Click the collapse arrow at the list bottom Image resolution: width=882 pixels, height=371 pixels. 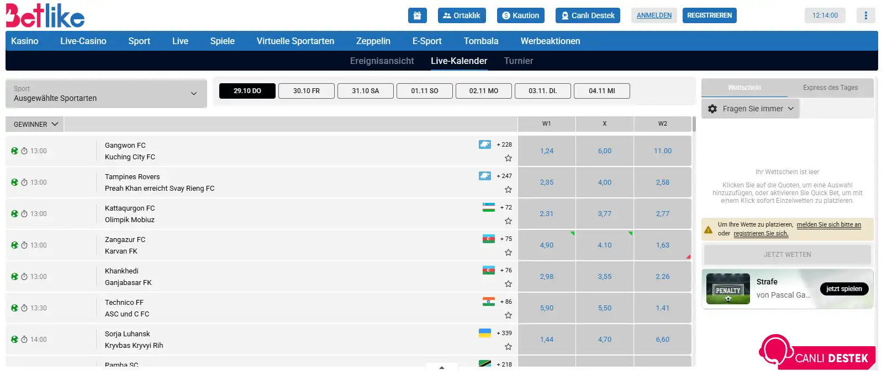click(442, 367)
